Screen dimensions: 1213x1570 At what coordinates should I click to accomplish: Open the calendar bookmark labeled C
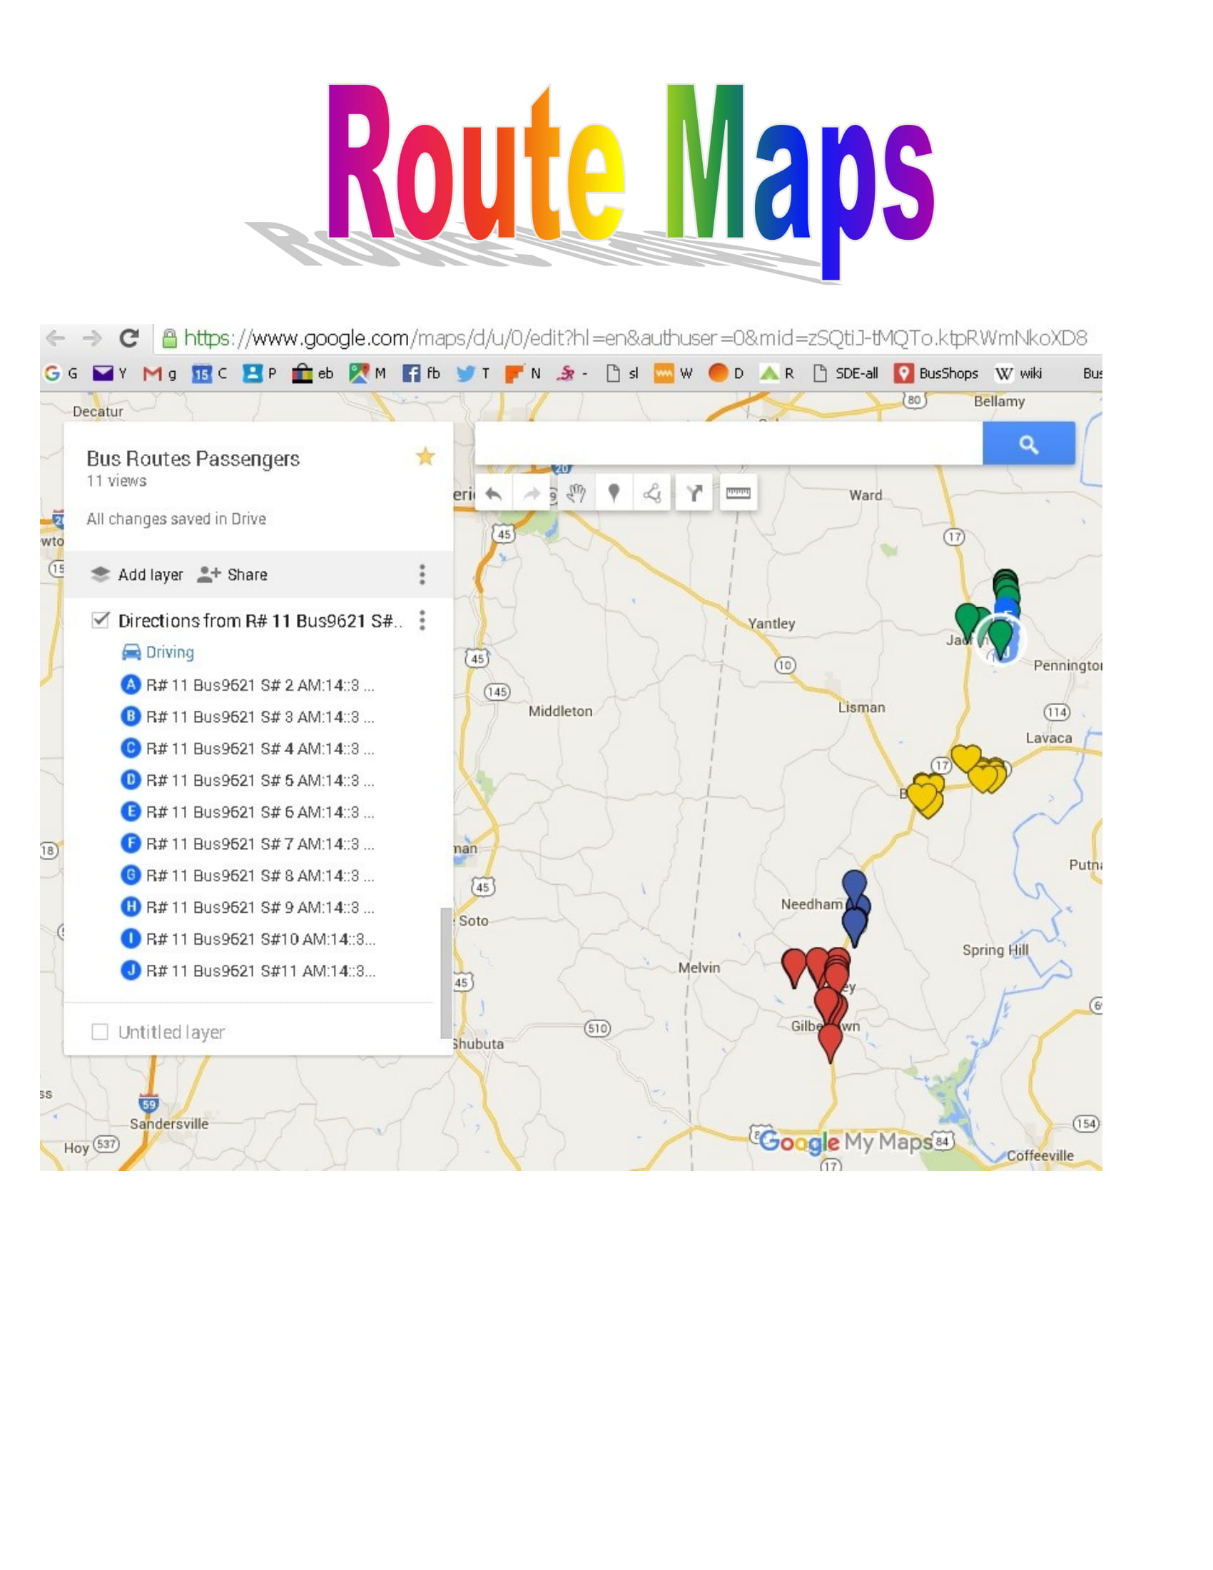point(209,373)
